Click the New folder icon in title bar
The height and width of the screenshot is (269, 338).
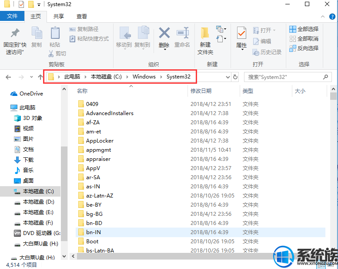(x=31, y=4)
